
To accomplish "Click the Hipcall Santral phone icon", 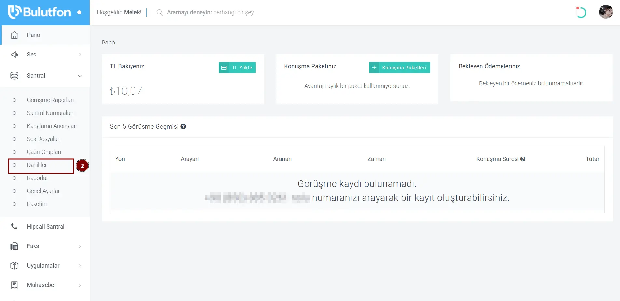I will tap(14, 226).
